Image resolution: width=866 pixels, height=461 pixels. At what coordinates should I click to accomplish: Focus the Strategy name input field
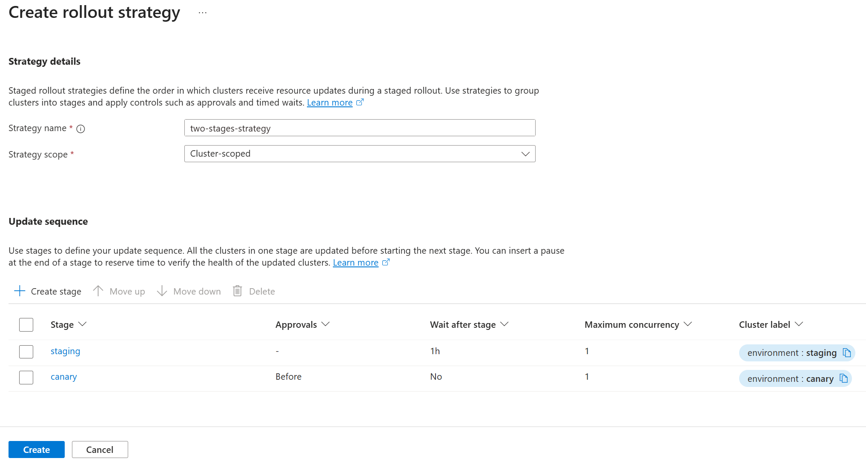[x=360, y=128]
